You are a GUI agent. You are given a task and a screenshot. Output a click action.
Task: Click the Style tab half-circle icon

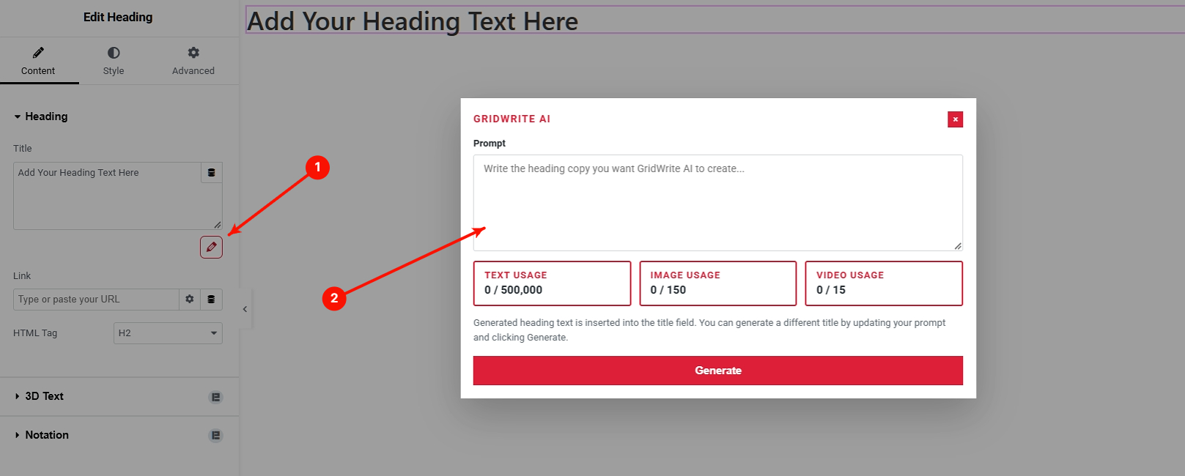[x=114, y=53]
